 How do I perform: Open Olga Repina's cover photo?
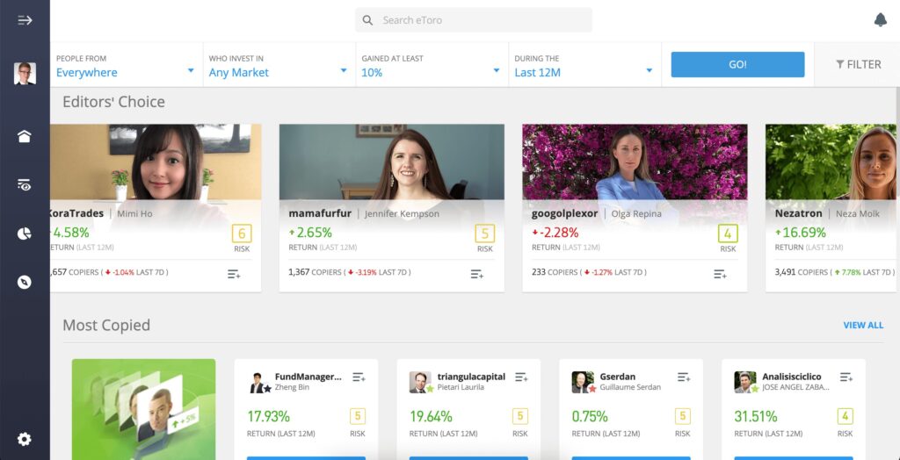635,162
